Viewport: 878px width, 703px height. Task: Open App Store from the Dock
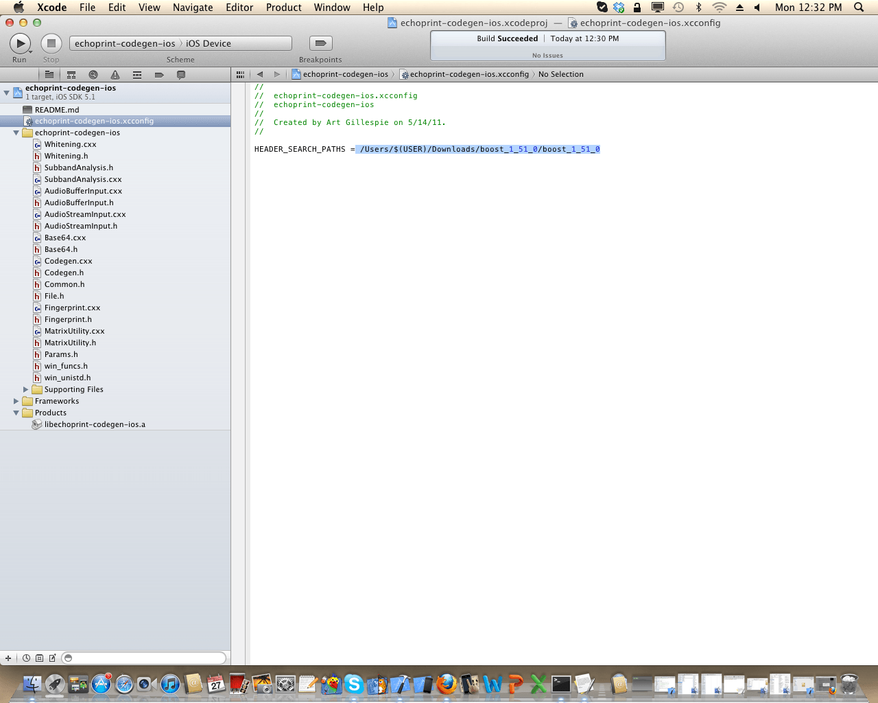(x=101, y=684)
